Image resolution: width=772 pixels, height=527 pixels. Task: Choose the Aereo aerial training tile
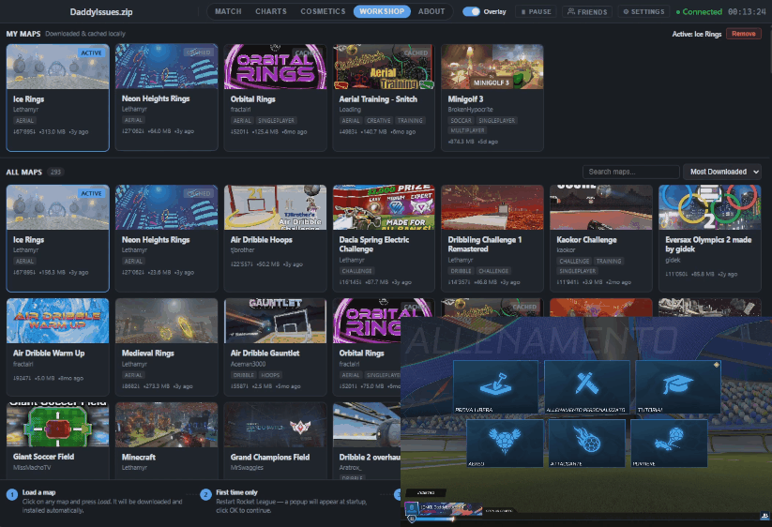click(506, 443)
